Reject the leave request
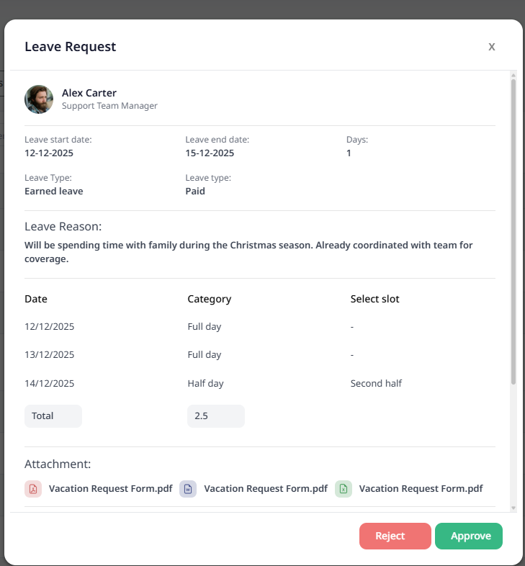 coord(395,536)
